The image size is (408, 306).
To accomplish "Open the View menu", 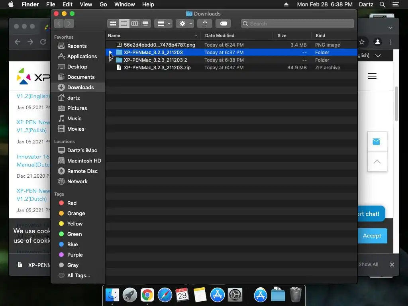I will 86,4.
